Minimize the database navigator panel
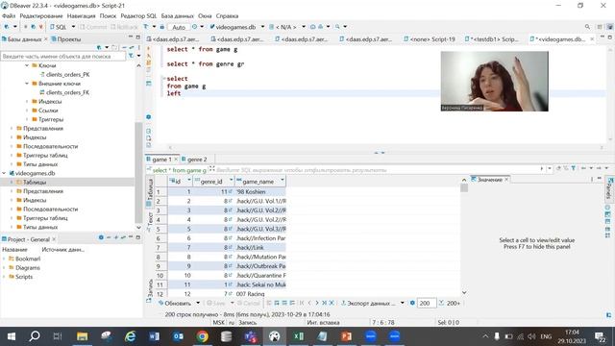 pos(131,37)
